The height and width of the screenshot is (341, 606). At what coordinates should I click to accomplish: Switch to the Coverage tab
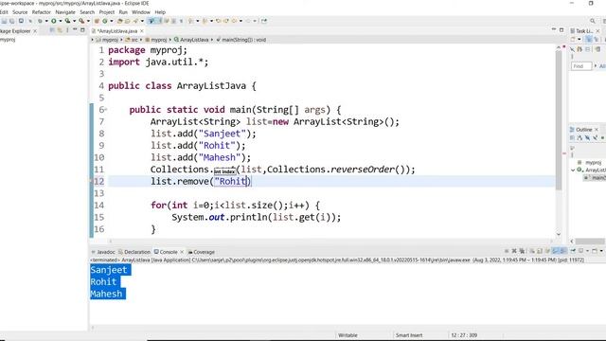point(202,252)
